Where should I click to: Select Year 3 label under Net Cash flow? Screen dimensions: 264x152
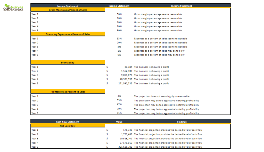tap(35, 139)
